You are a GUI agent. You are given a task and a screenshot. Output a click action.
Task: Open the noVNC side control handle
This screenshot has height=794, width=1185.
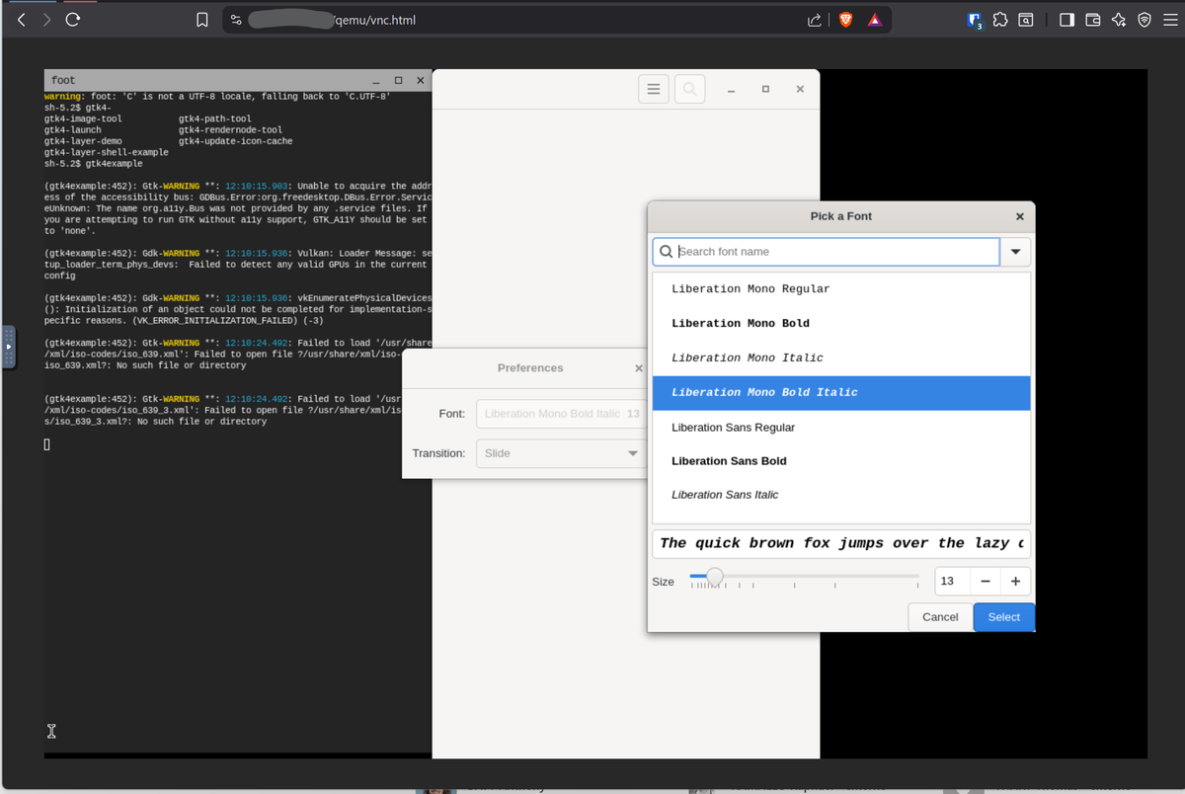[x=9, y=348]
